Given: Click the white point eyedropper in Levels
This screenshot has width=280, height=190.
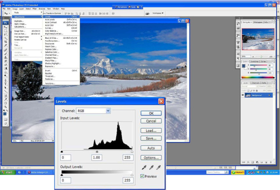Looking at the screenshot, I should pos(158,167).
